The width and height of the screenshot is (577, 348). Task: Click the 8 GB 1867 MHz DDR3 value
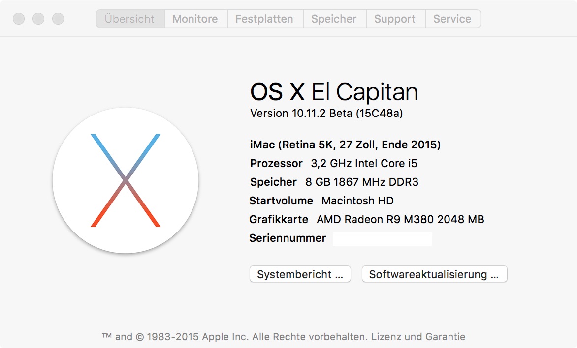pyautogui.click(x=361, y=182)
